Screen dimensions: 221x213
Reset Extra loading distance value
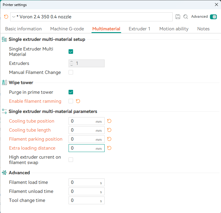[x=109, y=148]
